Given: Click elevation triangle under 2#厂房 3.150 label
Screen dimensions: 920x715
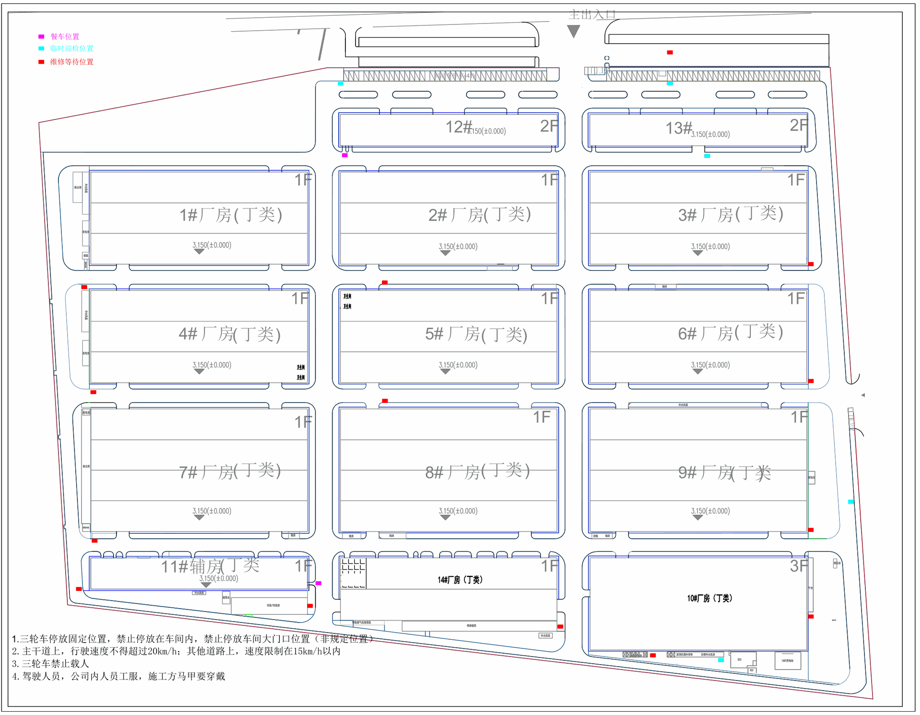Looking at the screenshot, I should (445, 253).
